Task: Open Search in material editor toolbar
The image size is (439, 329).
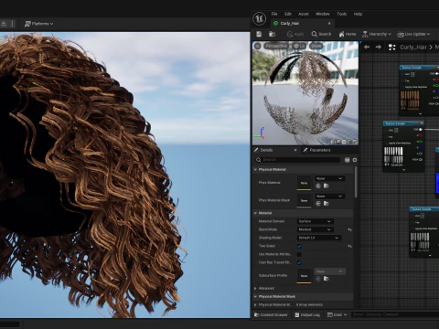Action: 321,34
